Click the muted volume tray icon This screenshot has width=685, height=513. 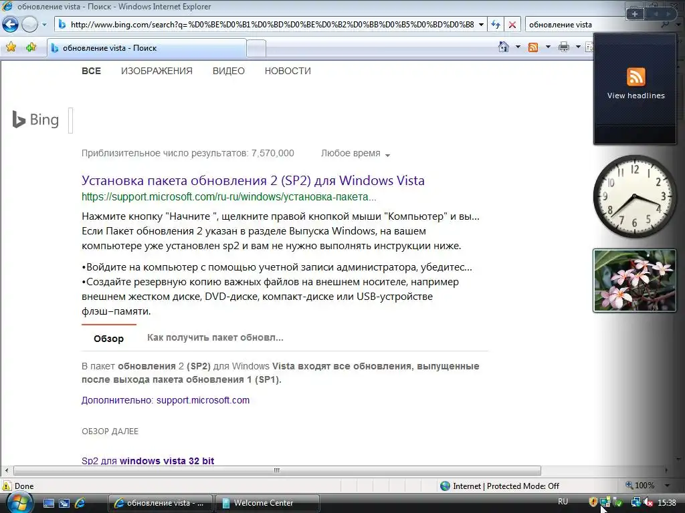point(648,502)
